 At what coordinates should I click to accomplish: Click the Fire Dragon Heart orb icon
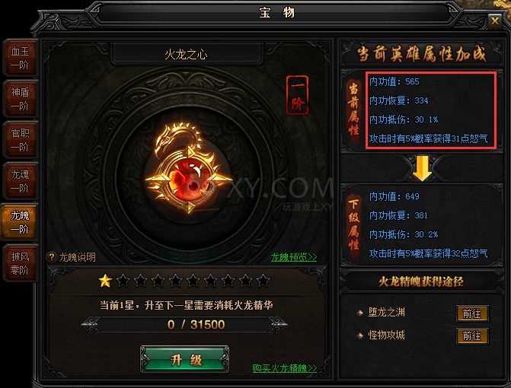(188, 169)
